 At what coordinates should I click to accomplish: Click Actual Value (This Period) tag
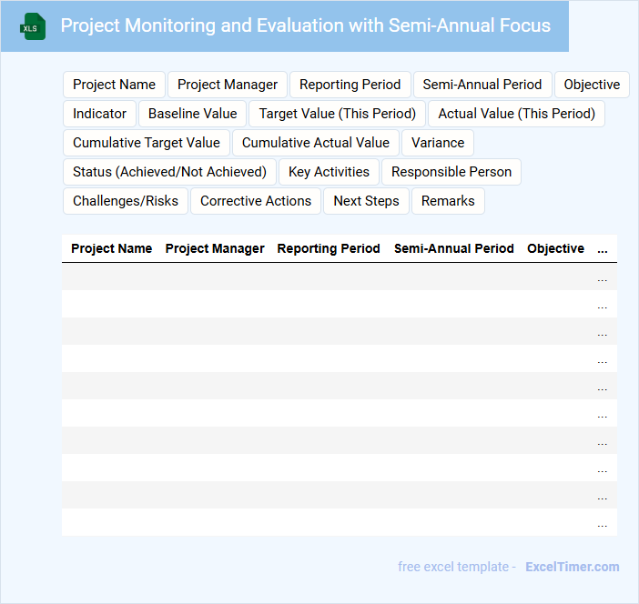click(x=516, y=114)
